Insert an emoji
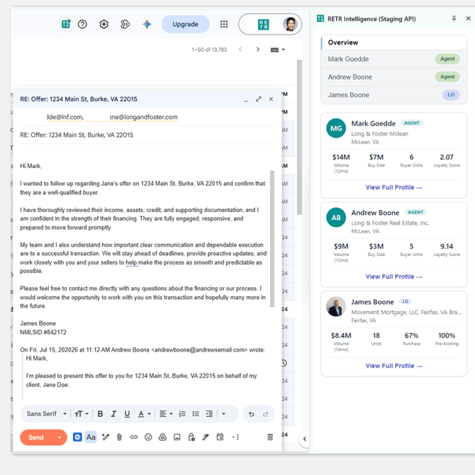Image resolution: width=475 pixels, height=475 pixels. [x=148, y=437]
